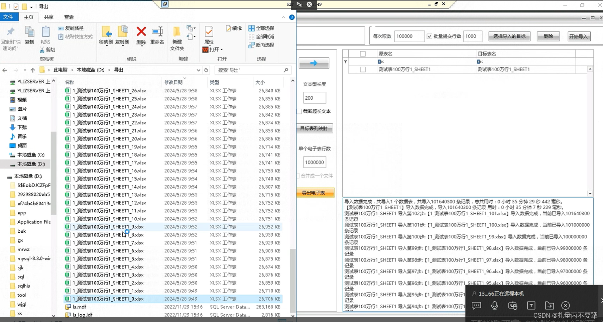Enable the 截断超长文本 checkbox

[299, 111]
